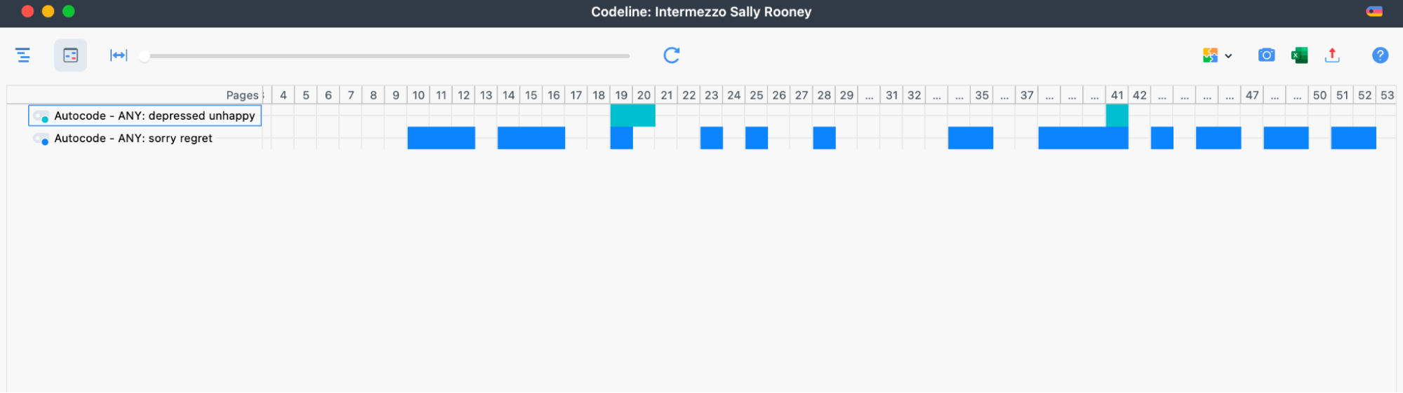This screenshot has height=393, width=1403.
Task: Toggle the document display options icon
Action: 71,55
